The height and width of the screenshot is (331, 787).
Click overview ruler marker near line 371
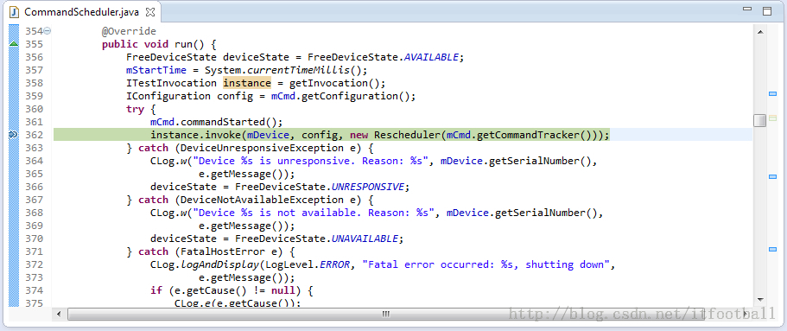coord(772,249)
